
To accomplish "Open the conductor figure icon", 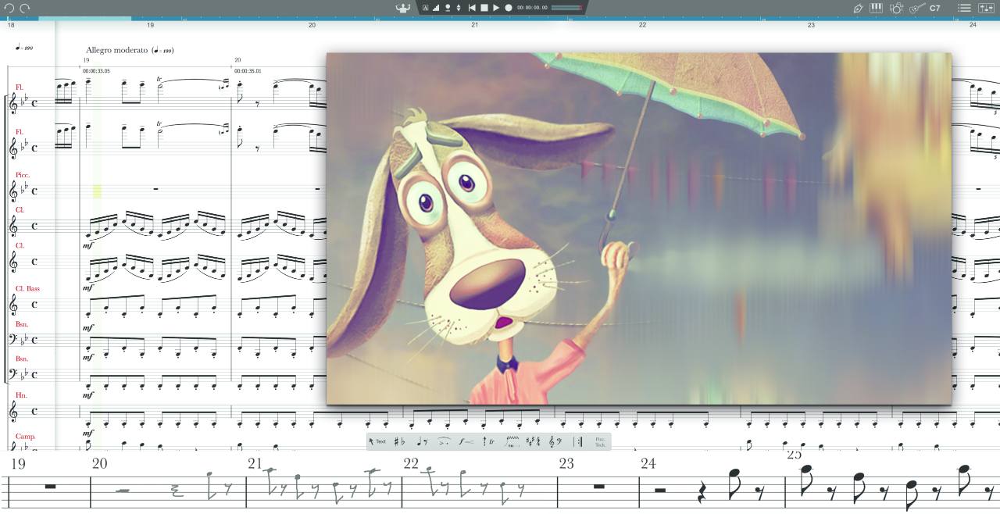I will pyautogui.click(x=403, y=8).
